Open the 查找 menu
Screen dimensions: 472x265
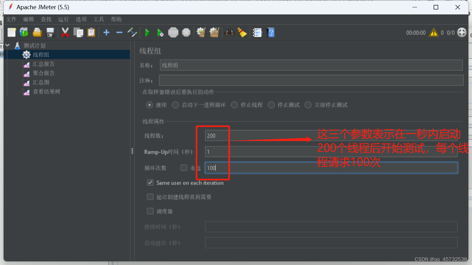46,19
